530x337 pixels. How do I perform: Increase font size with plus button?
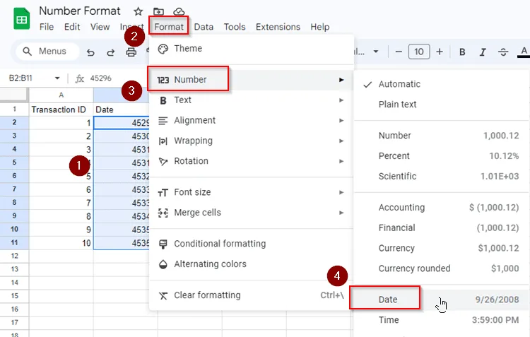440,52
